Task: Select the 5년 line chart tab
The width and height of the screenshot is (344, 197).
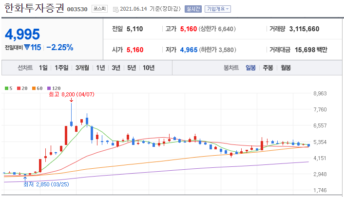Action: point(132,68)
